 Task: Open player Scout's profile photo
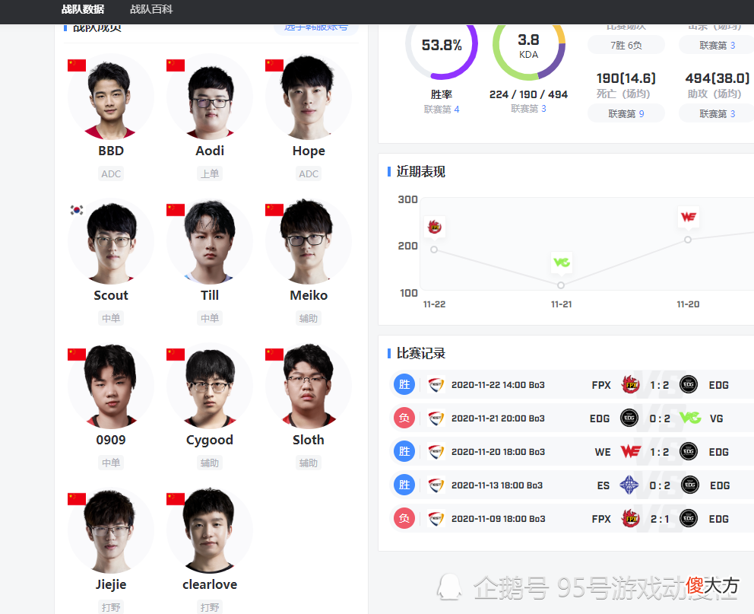coord(111,241)
